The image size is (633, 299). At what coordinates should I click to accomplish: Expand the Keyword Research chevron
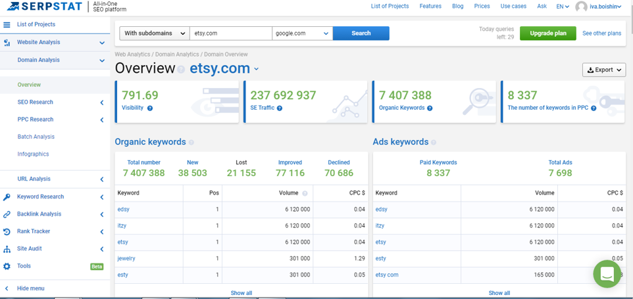coord(102,197)
